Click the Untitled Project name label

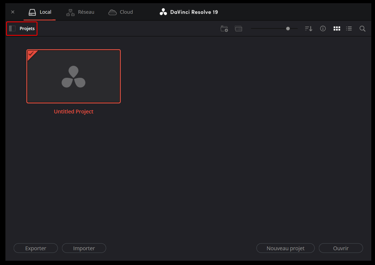[x=74, y=112]
